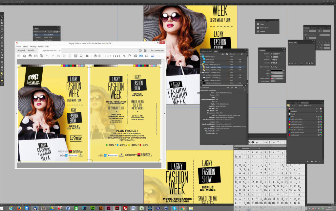Click the Se connecter button
Screen dimensions: 336x211
pyautogui.click(x=157, y=50)
